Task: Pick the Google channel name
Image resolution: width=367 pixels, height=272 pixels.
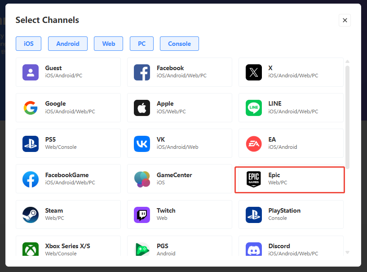Action: coord(55,103)
